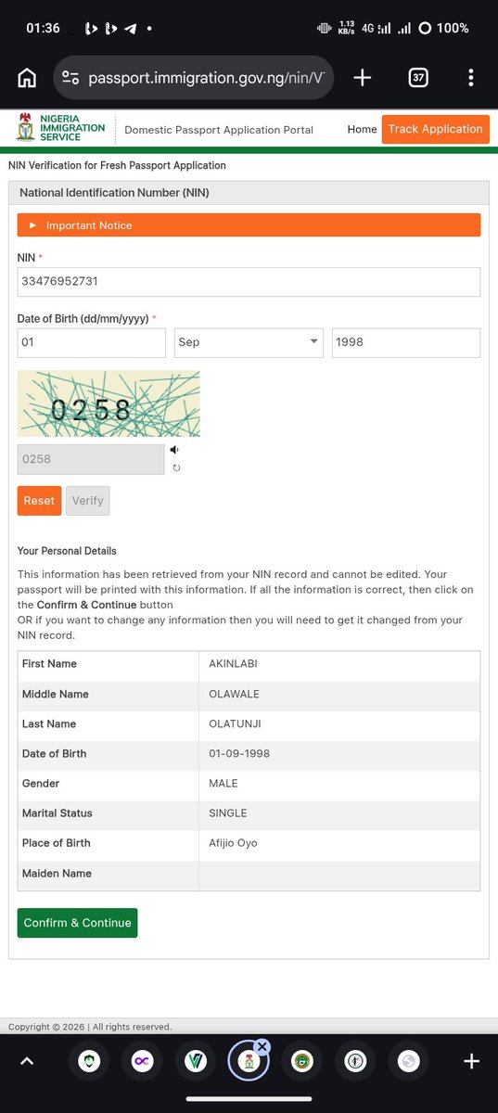Click the green Confirm & Continue button

pos(77,923)
